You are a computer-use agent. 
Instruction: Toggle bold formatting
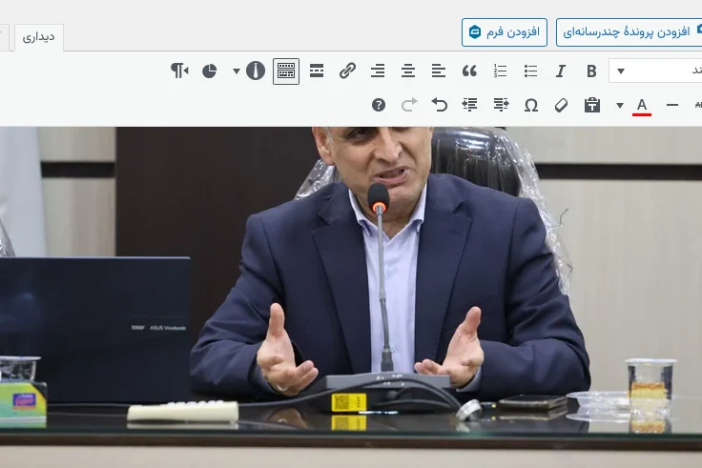click(591, 71)
